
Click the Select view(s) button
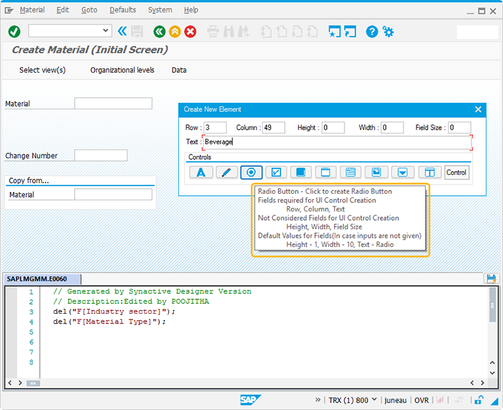(x=43, y=70)
